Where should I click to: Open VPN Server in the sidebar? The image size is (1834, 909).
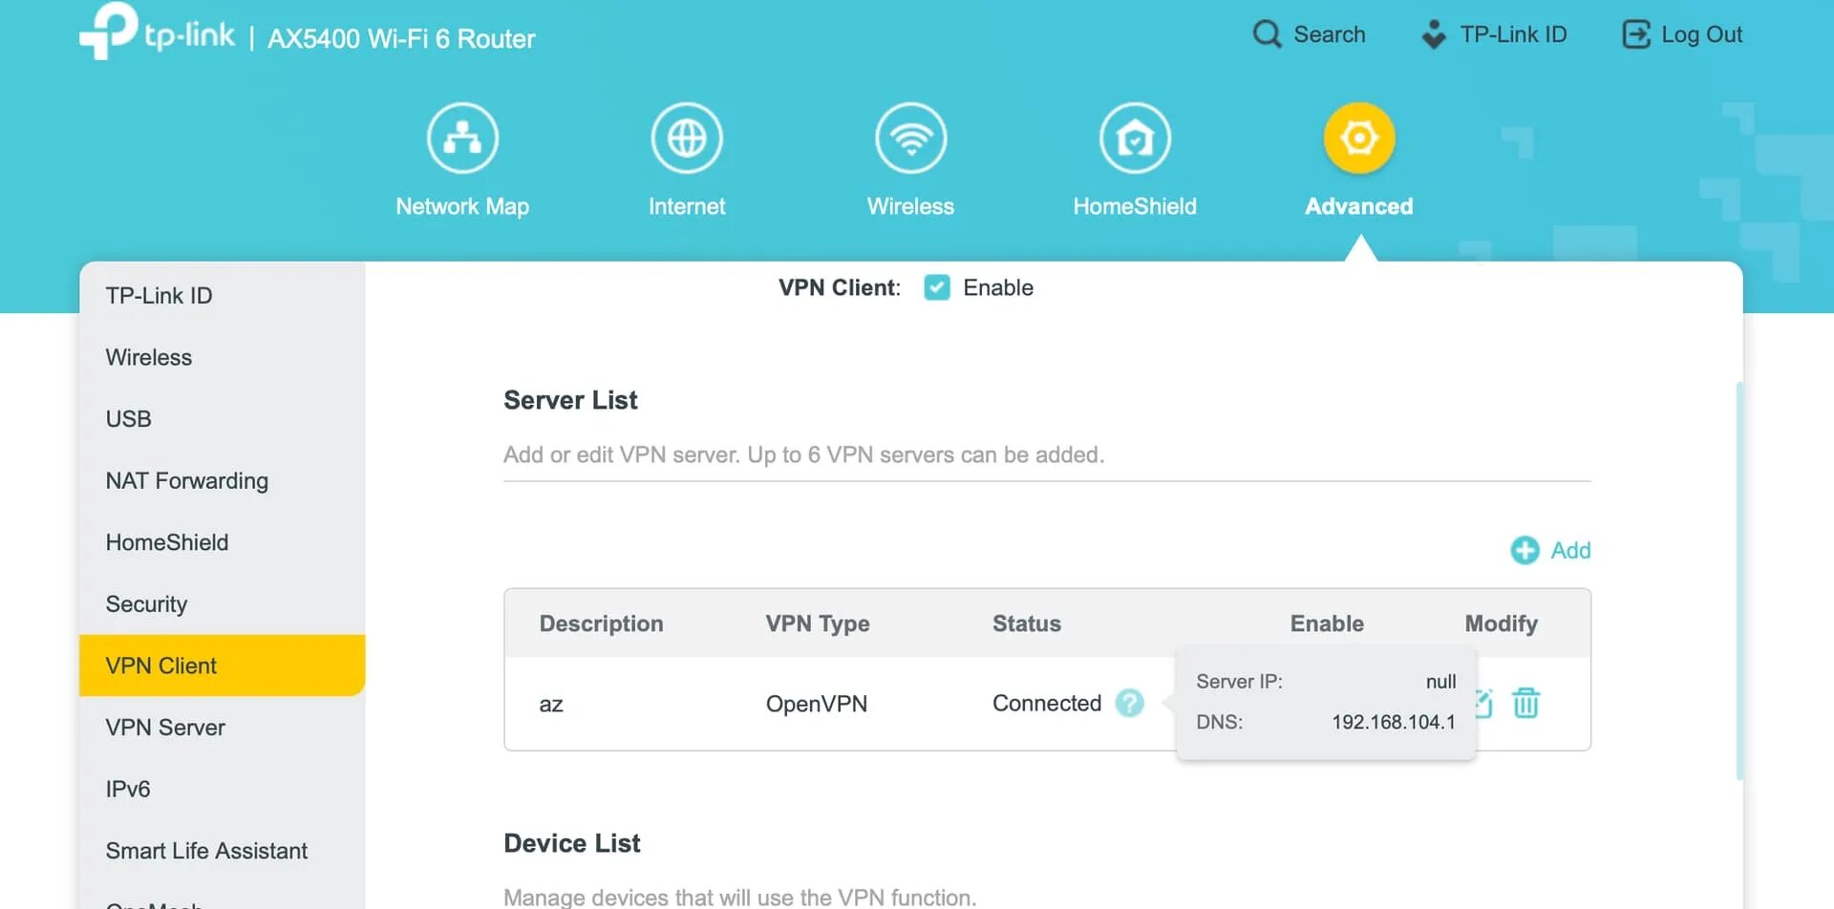click(x=165, y=728)
